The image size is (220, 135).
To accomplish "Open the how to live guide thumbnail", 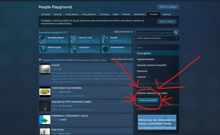I will point(45,131).
